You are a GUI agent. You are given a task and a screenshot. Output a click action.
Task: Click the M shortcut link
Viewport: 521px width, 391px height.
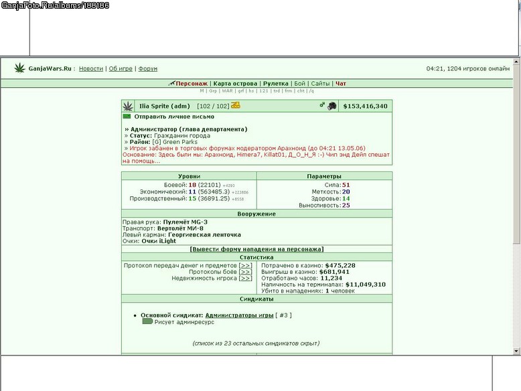pyautogui.click(x=202, y=90)
